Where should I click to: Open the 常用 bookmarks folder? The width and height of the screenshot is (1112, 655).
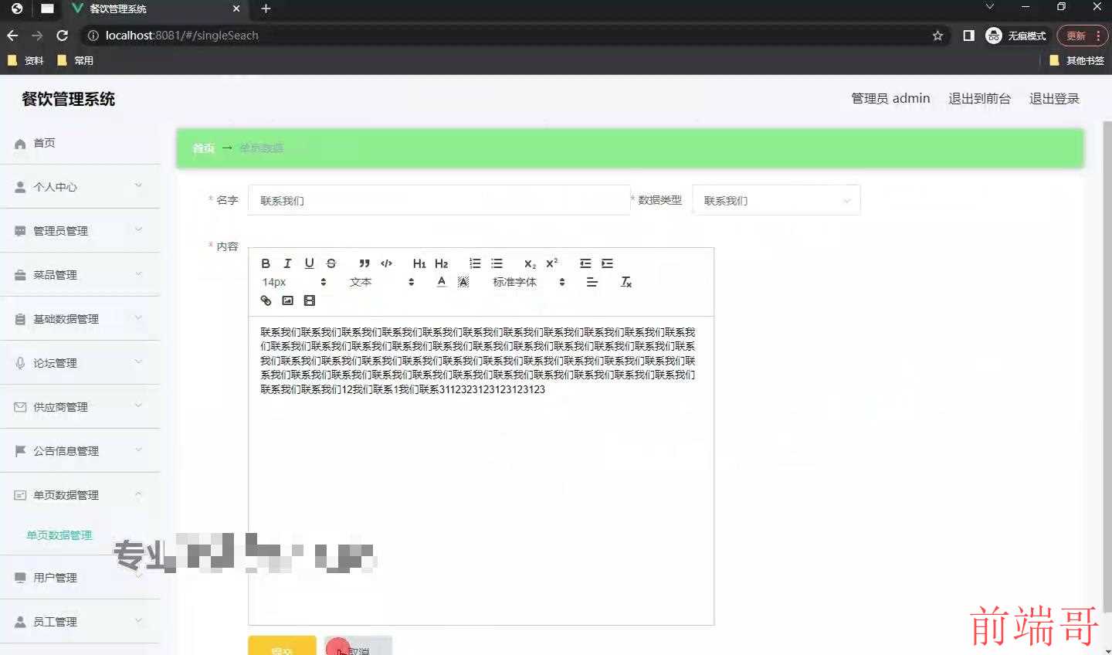coord(75,60)
